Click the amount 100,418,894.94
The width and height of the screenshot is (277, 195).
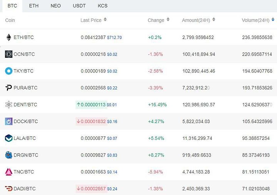click(199, 54)
